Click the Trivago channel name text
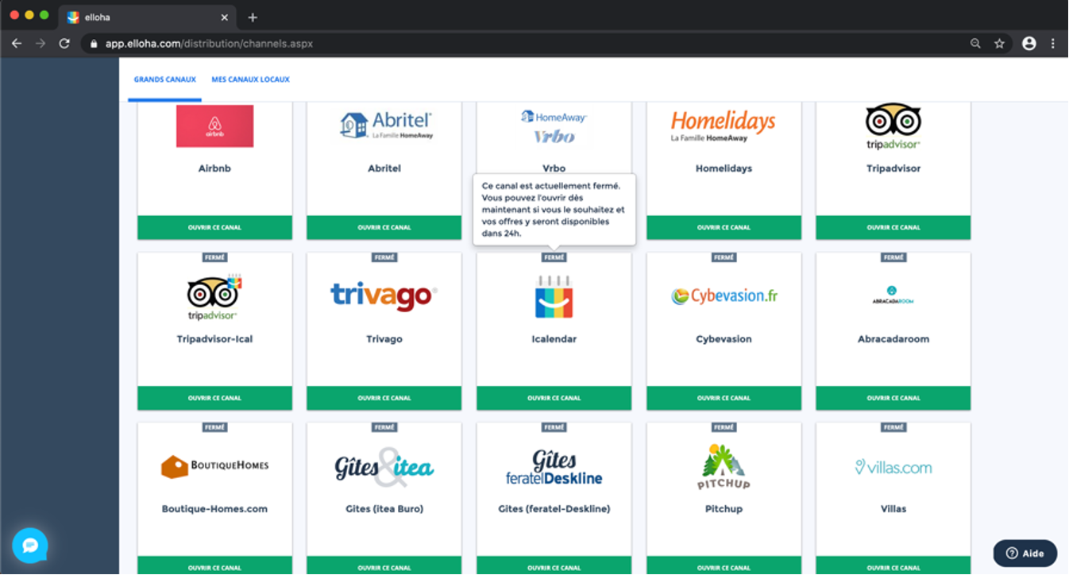Viewport: 1069px width, 575px height. [x=384, y=339]
